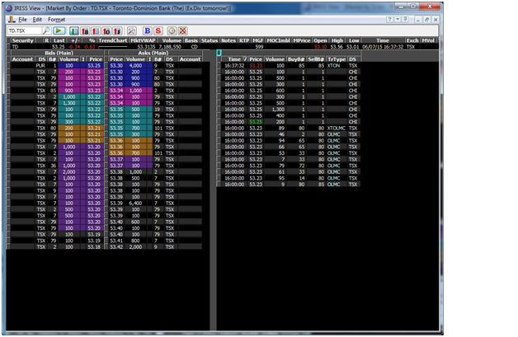Image resolution: width=518 pixels, height=337 pixels.
Task: Open the tools settings icon with wrench
Action: [131, 31]
